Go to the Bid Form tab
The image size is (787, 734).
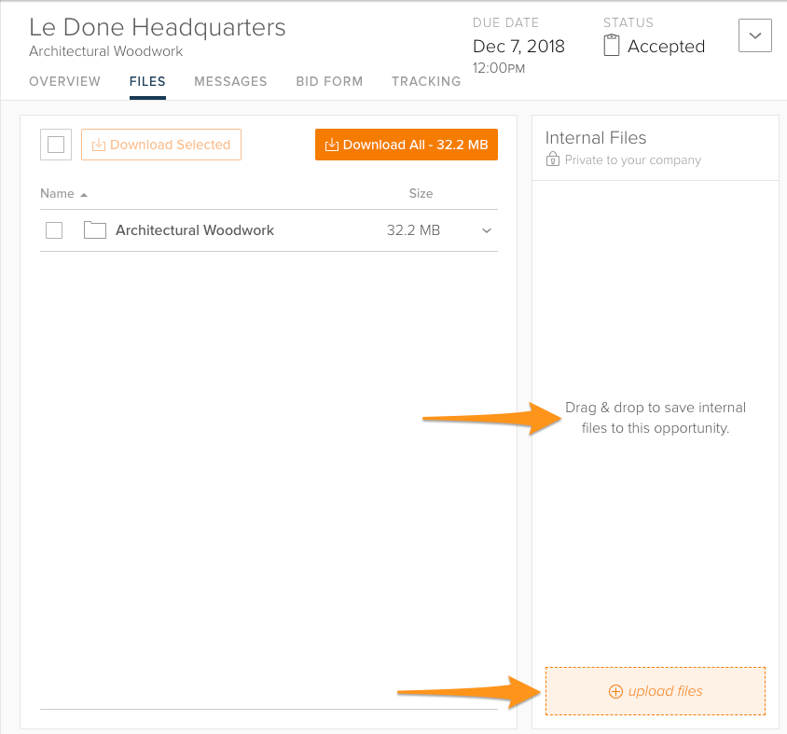click(x=329, y=82)
